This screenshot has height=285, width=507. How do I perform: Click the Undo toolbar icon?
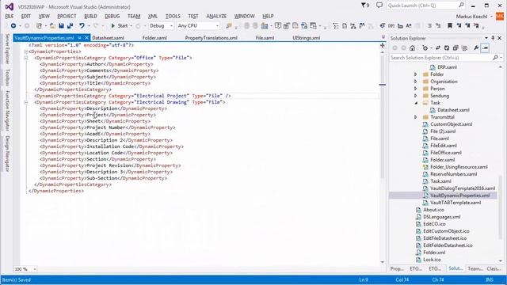click(x=82, y=25)
